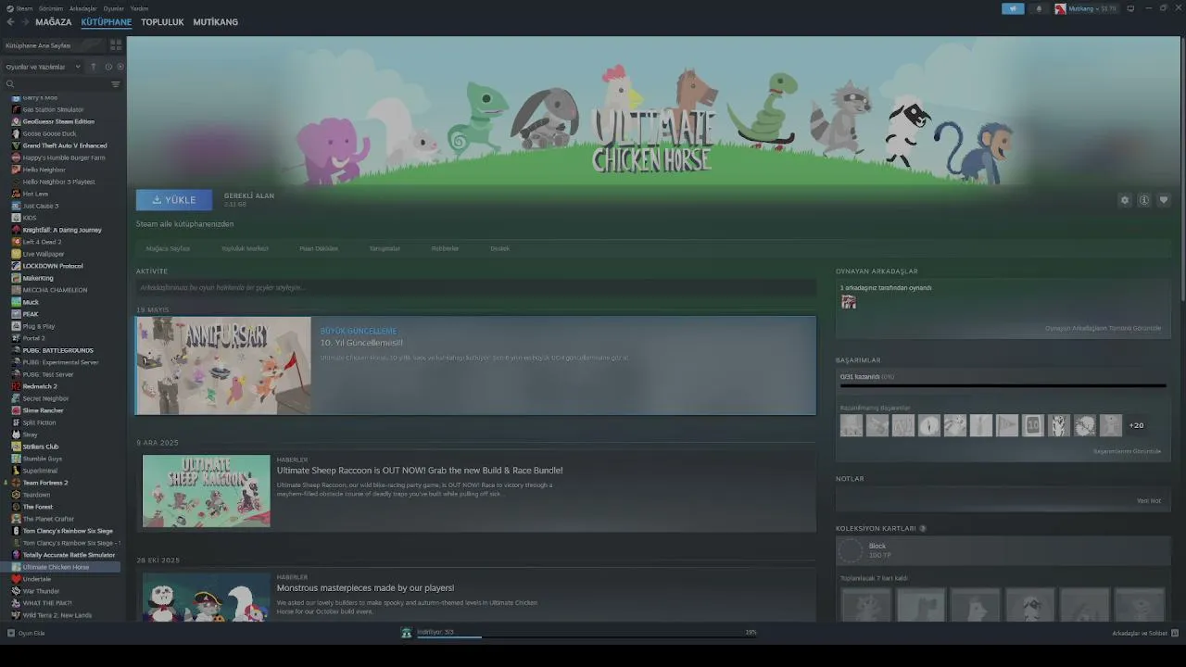This screenshot has width=1186, height=667.
Task: Expand the '+20' remaining achievements
Action: click(x=1136, y=425)
